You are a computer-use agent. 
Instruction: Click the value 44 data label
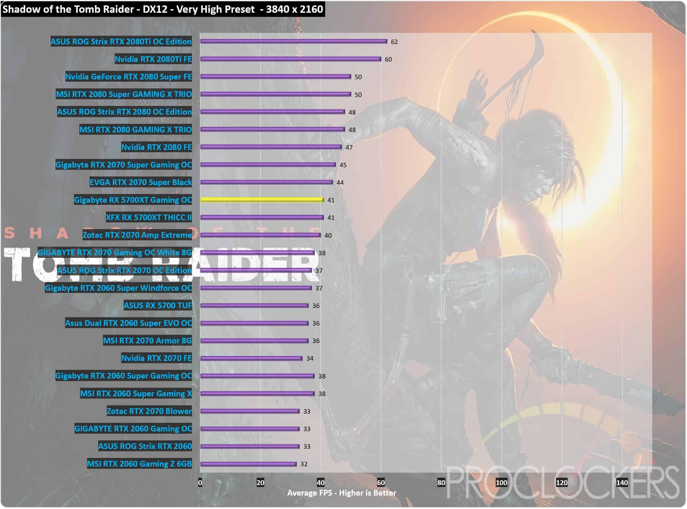pyautogui.click(x=340, y=183)
